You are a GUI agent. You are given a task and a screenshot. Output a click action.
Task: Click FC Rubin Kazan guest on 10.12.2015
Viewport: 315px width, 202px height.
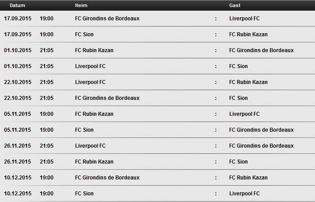point(248,178)
